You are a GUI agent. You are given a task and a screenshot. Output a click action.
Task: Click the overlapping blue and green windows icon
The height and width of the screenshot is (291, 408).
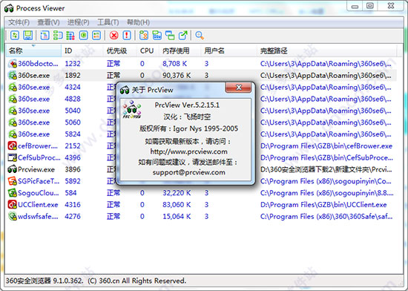pyautogui.click(x=170, y=35)
